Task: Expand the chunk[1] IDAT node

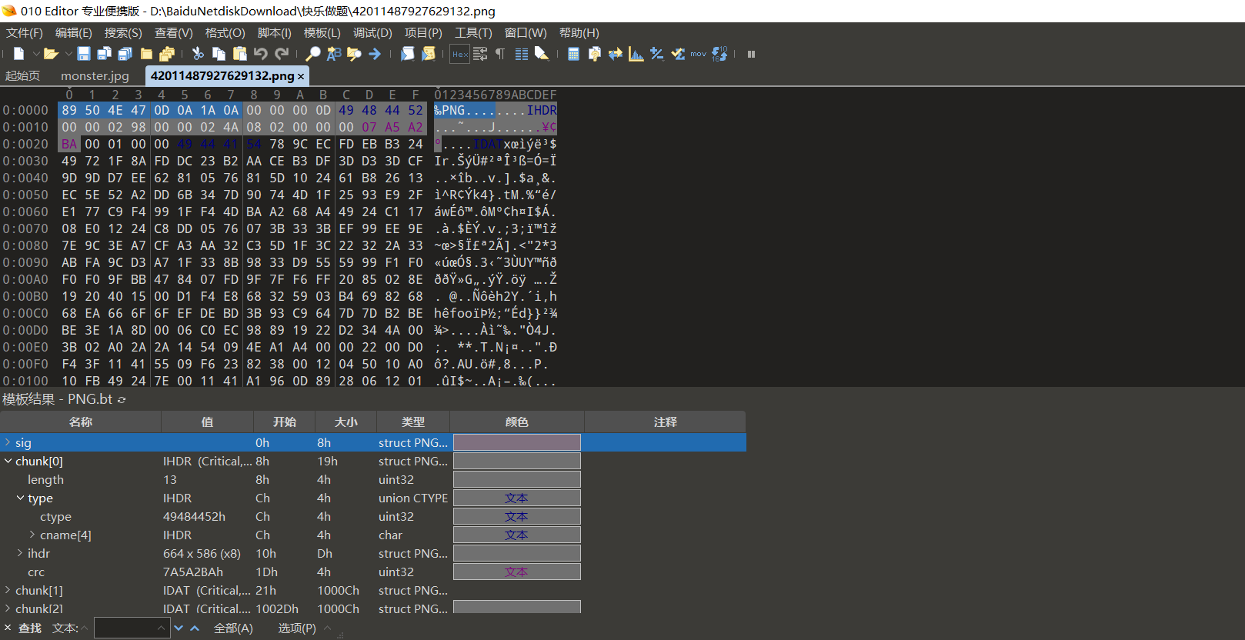Action: (8, 590)
